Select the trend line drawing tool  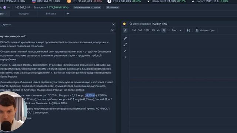point(125,45)
